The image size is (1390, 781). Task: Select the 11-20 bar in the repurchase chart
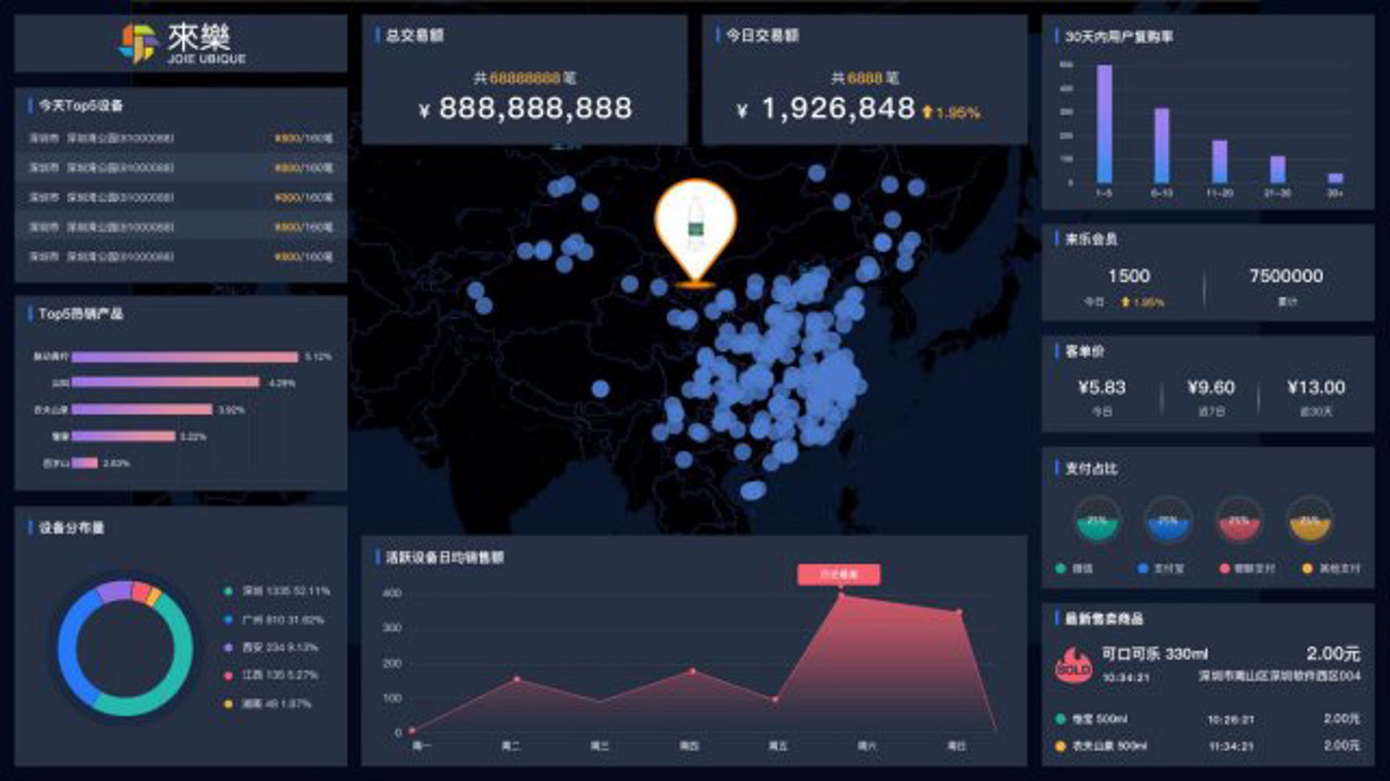[1220, 161]
